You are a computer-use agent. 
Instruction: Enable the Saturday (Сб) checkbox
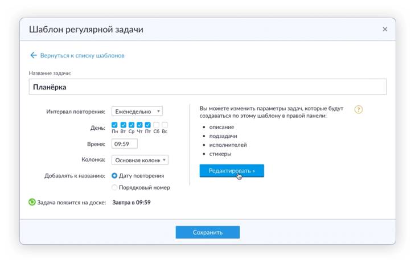click(x=156, y=125)
